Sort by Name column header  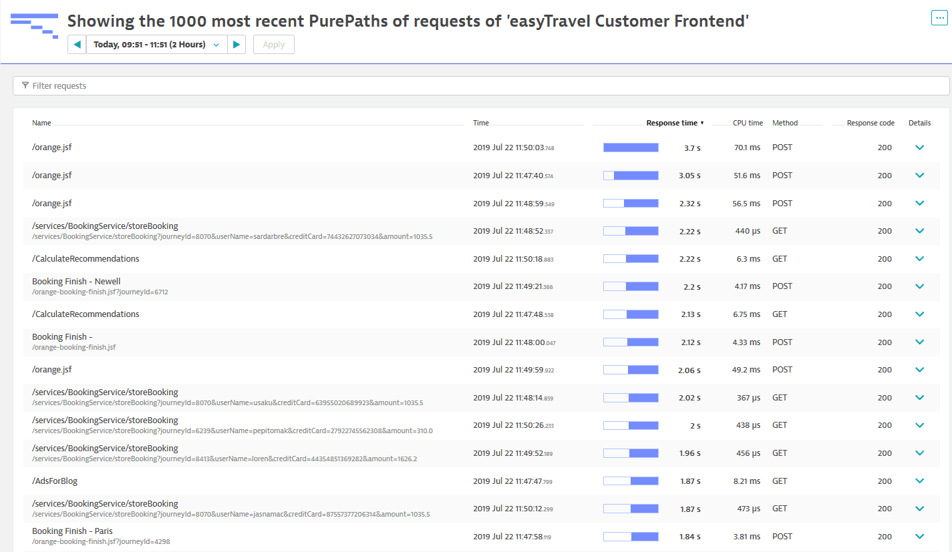(41, 123)
